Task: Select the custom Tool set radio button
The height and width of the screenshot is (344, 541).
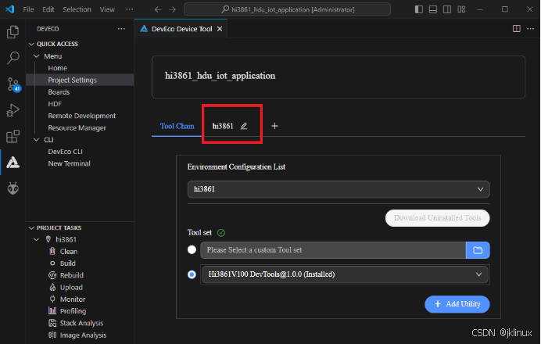Action: (192, 249)
